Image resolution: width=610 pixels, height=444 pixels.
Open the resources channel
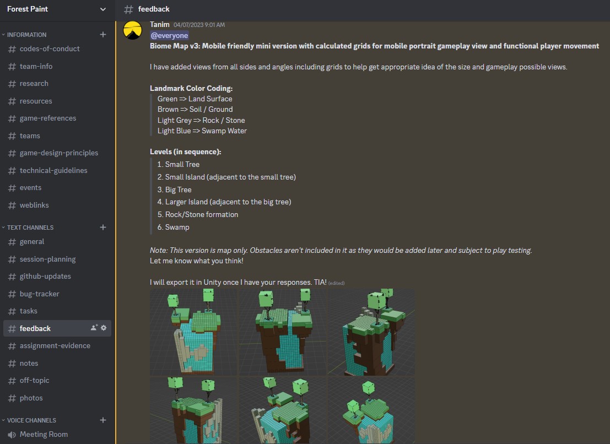click(x=57, y=101)
